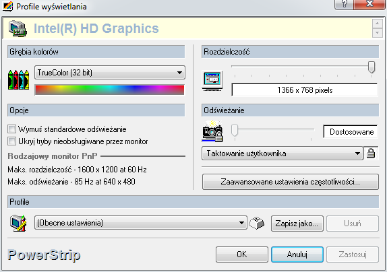This screenshot has height=272, width=387.
Task: Open the (Obecne ustawienia) profile dropdown
Action: pos(141,223)
